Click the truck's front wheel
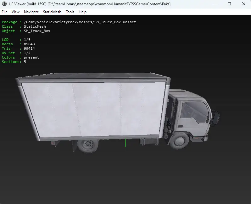 [179, 141]
